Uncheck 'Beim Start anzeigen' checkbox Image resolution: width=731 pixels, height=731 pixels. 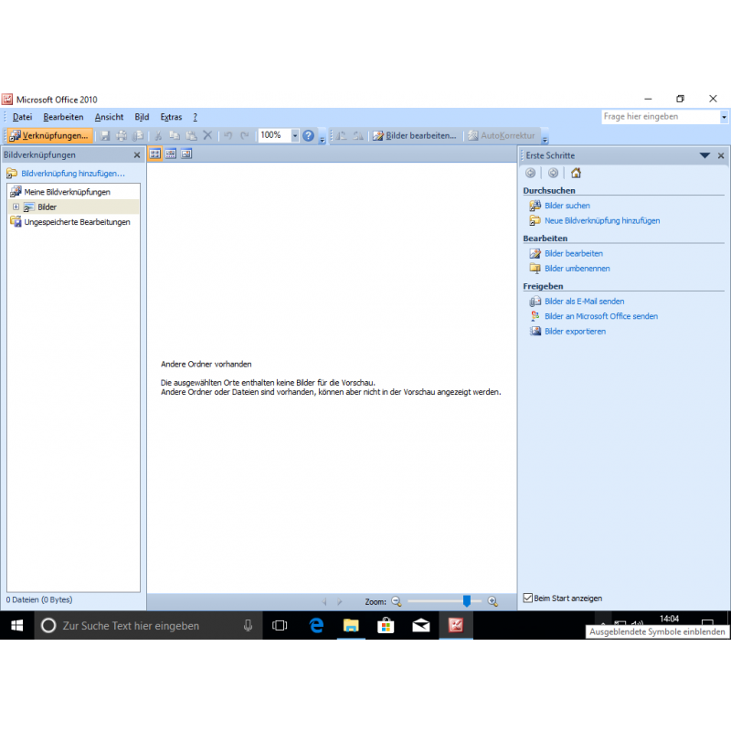click(528, 598)
